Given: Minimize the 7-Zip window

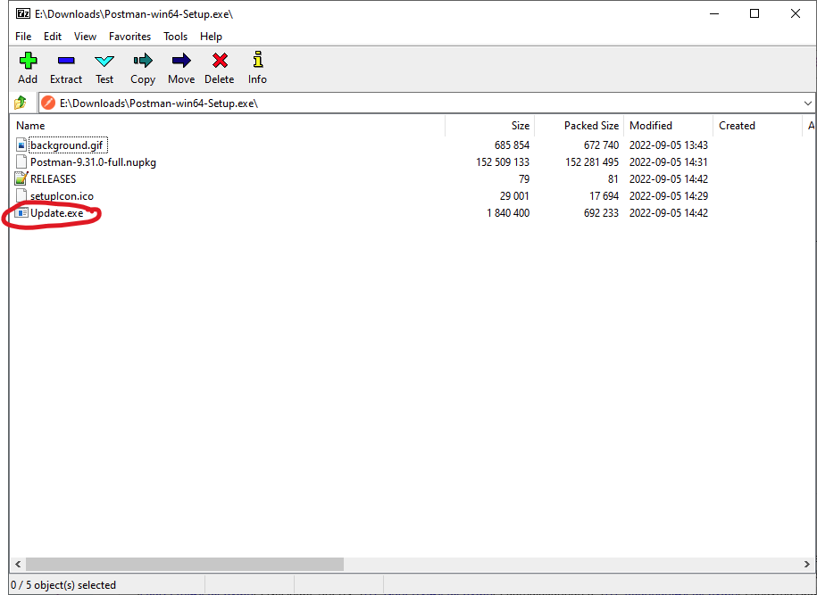Looking at the screenshot, I should [x=714, y=13].
